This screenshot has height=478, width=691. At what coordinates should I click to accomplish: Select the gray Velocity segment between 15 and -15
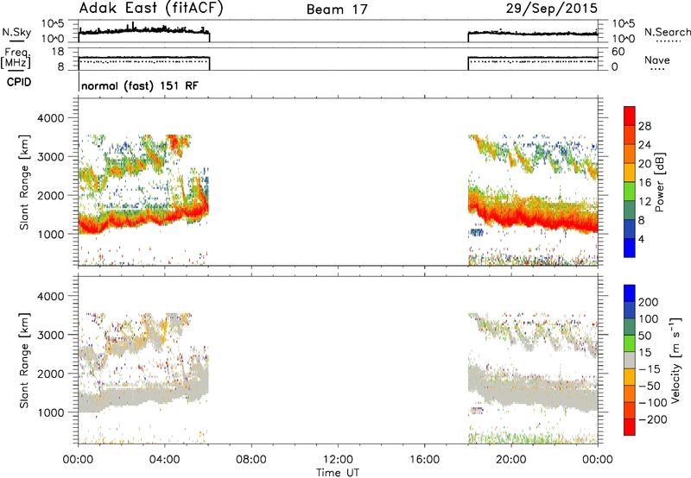630,360
